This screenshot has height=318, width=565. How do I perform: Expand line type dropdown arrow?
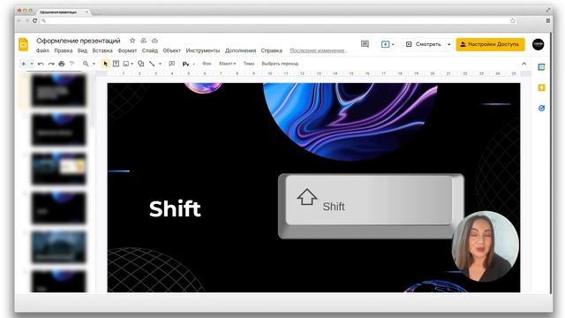160,64
